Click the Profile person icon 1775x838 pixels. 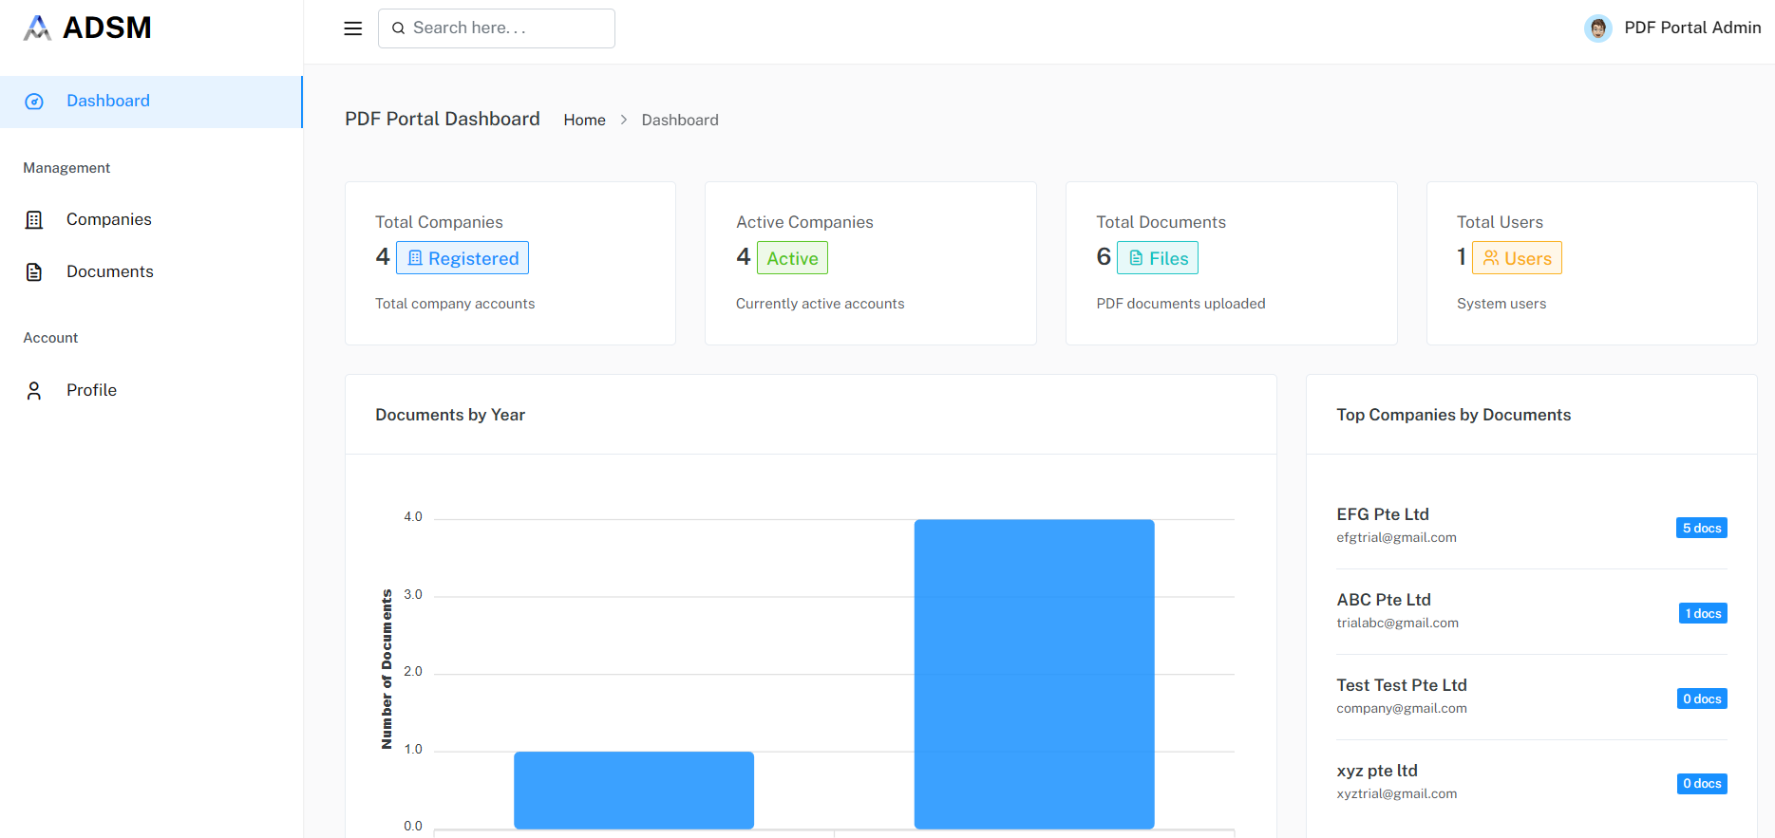click(x=34, y=391)
